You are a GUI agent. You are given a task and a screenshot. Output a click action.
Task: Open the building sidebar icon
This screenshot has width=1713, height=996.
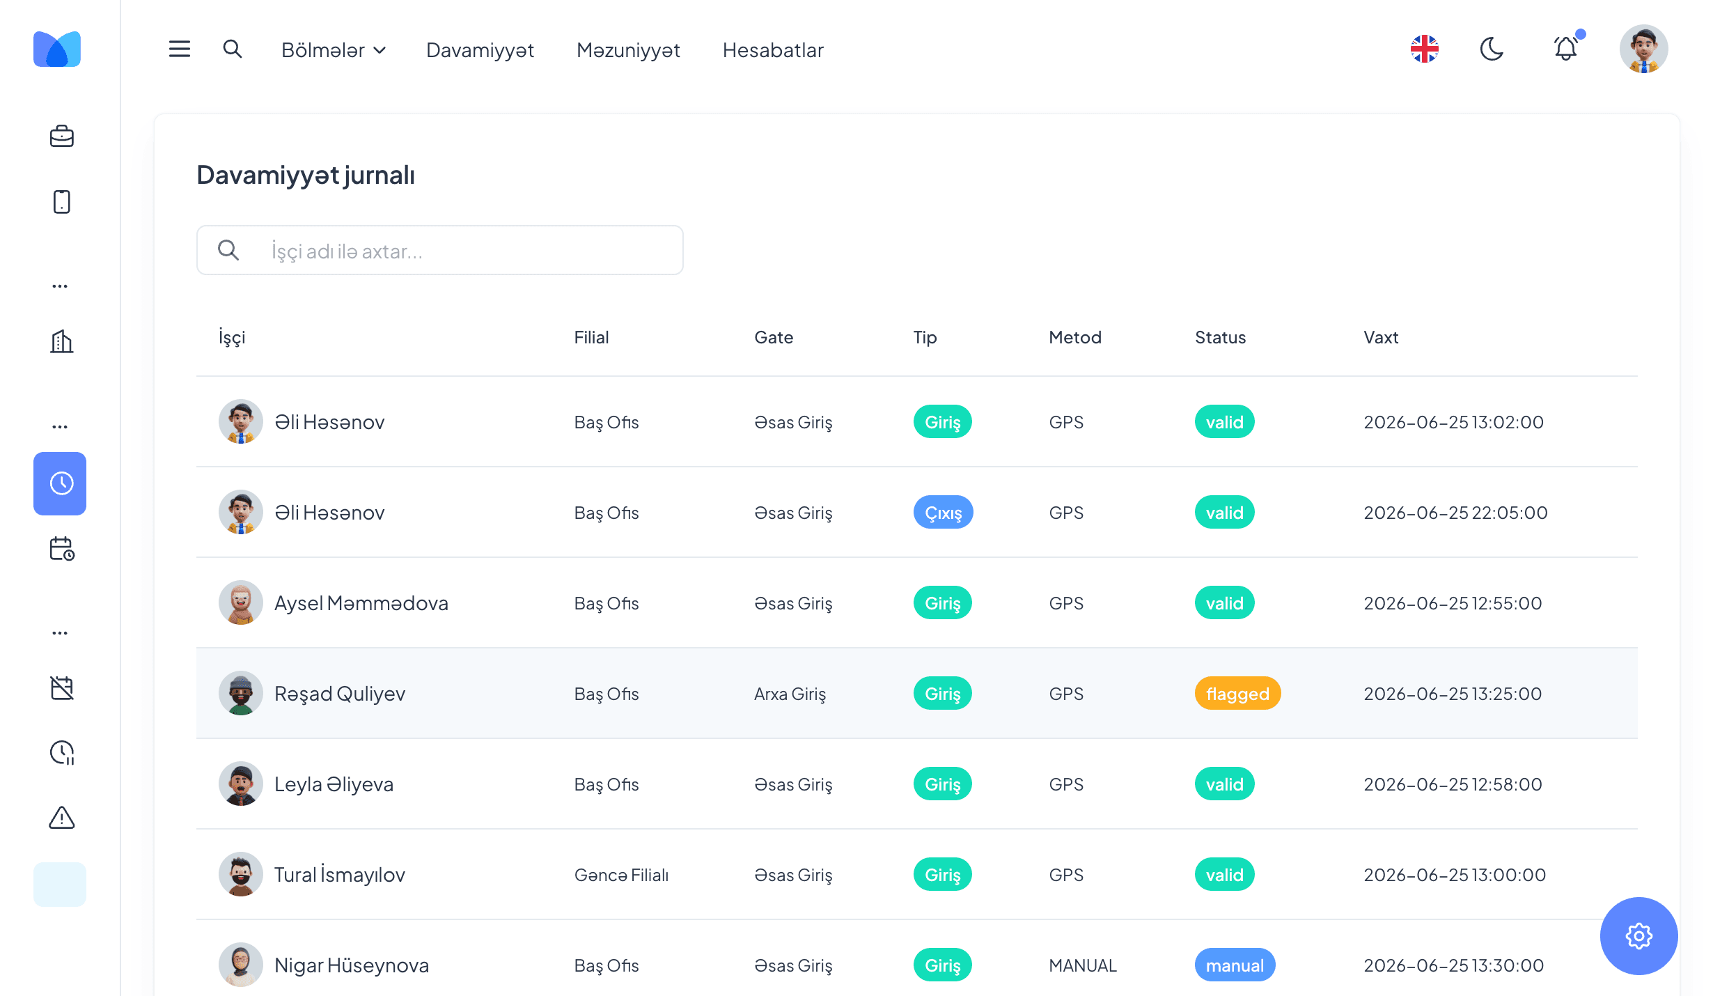coord(61,341)
